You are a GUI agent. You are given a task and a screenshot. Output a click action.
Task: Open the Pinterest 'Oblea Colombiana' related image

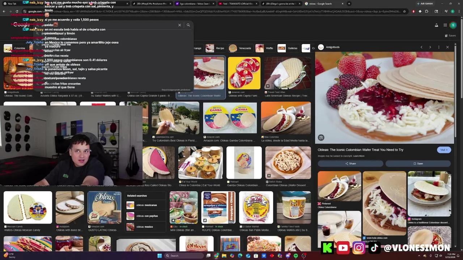tap(339, 186)
